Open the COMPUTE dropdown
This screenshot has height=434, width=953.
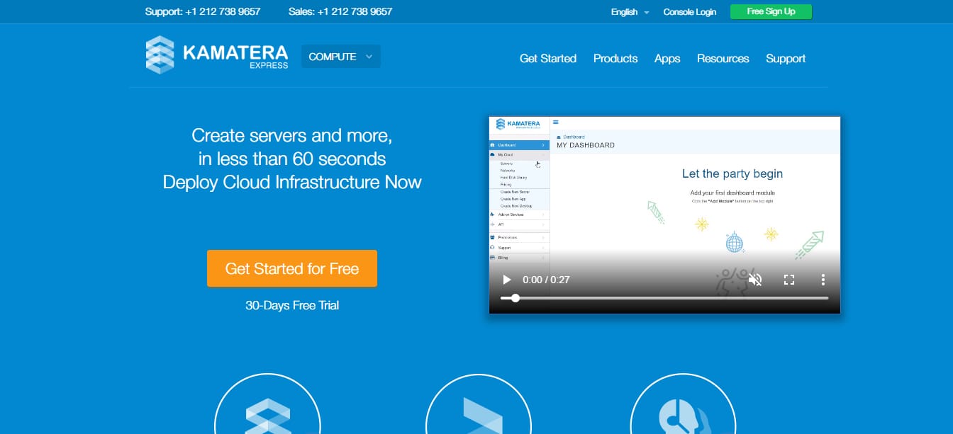point(341,57)
